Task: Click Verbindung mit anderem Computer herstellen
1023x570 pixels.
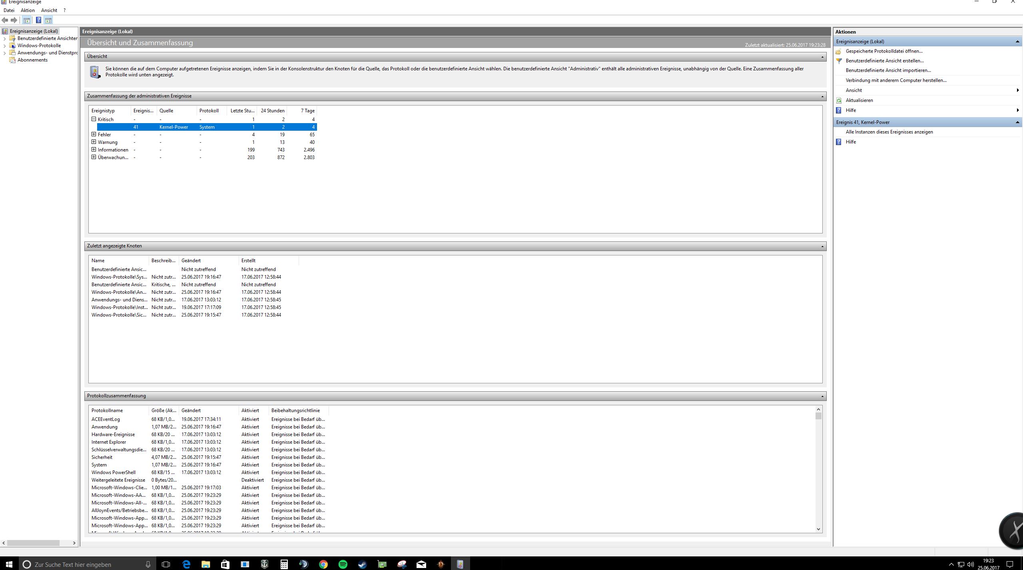Action: [x=896, y=80]
